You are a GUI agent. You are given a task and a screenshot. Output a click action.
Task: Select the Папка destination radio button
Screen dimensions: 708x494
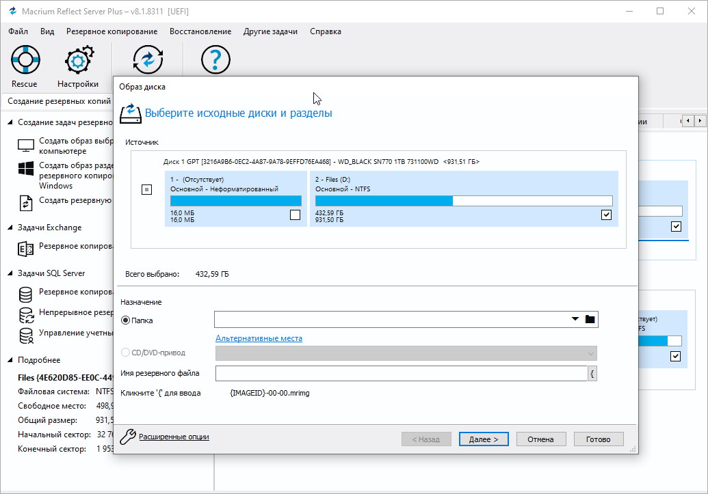[x=126, y=320]
